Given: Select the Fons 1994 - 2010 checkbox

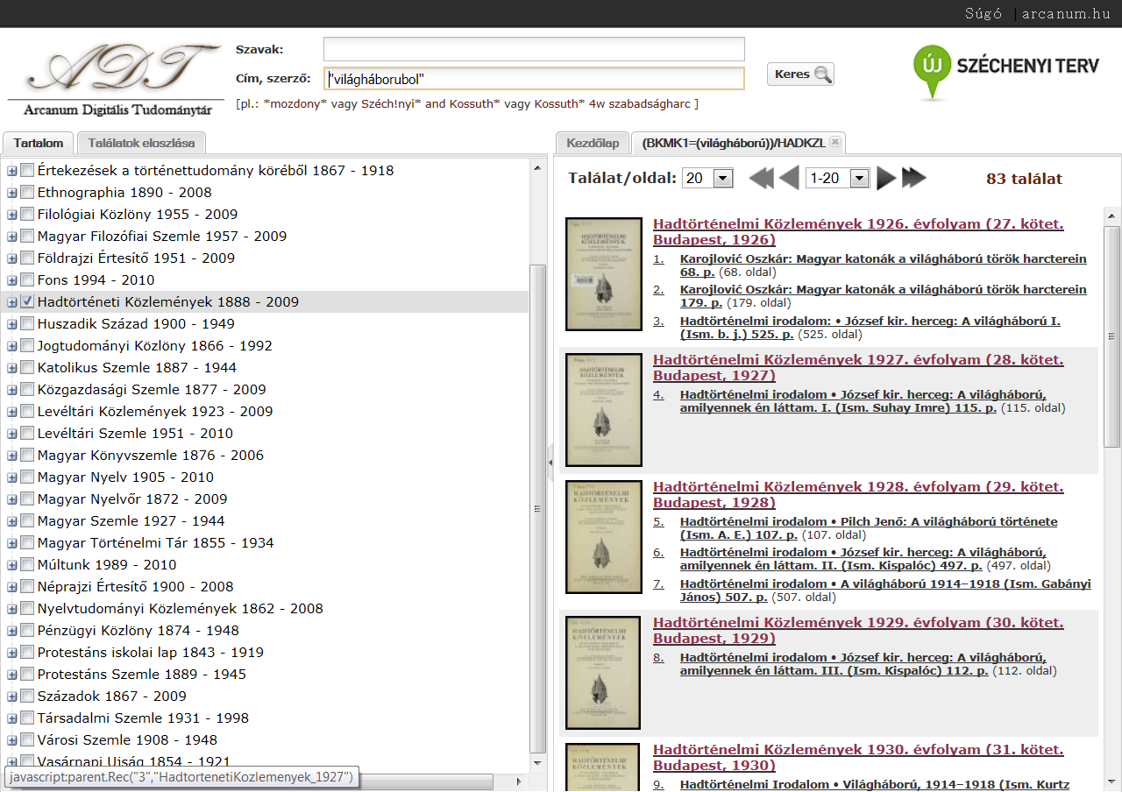Looking at the screenshot, I should [x=27, y=279].
